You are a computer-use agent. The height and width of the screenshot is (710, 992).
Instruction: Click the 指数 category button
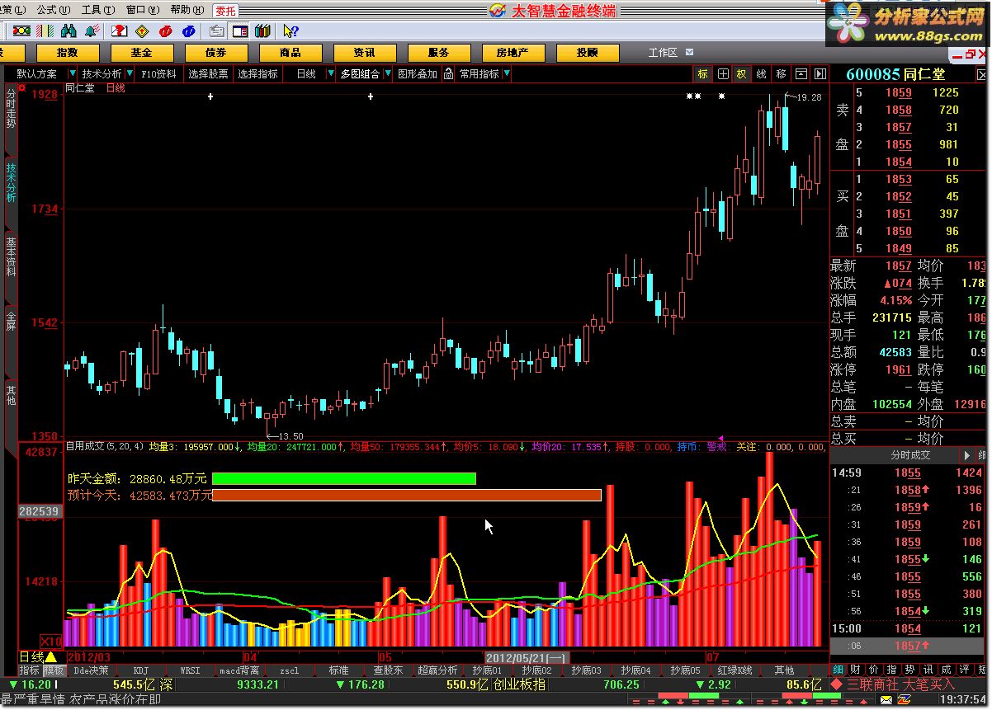pyautogui.click(x=68, y=53)
